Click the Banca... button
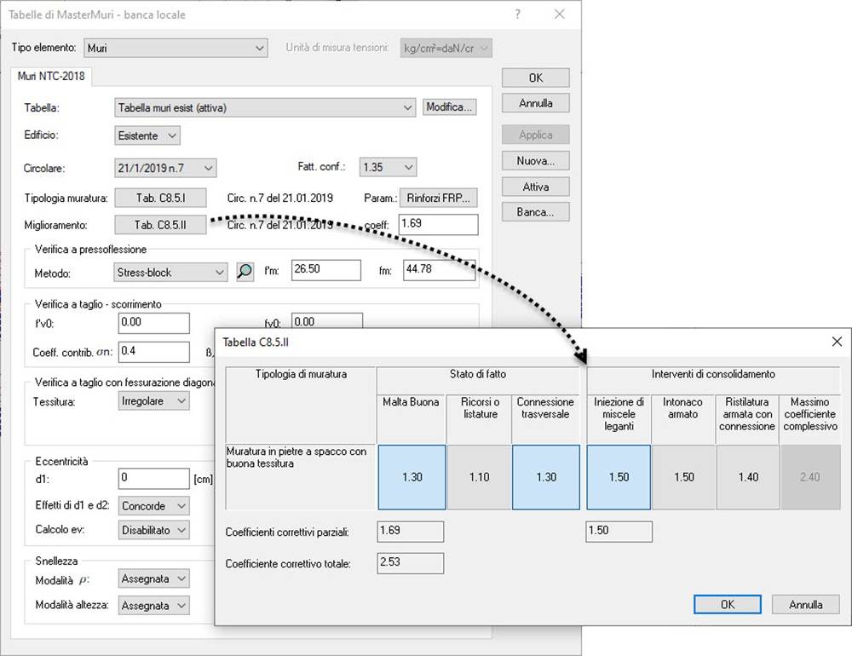The width and height of the screenshot is (852, 656). pyautogui.click(x=535, y=212)
